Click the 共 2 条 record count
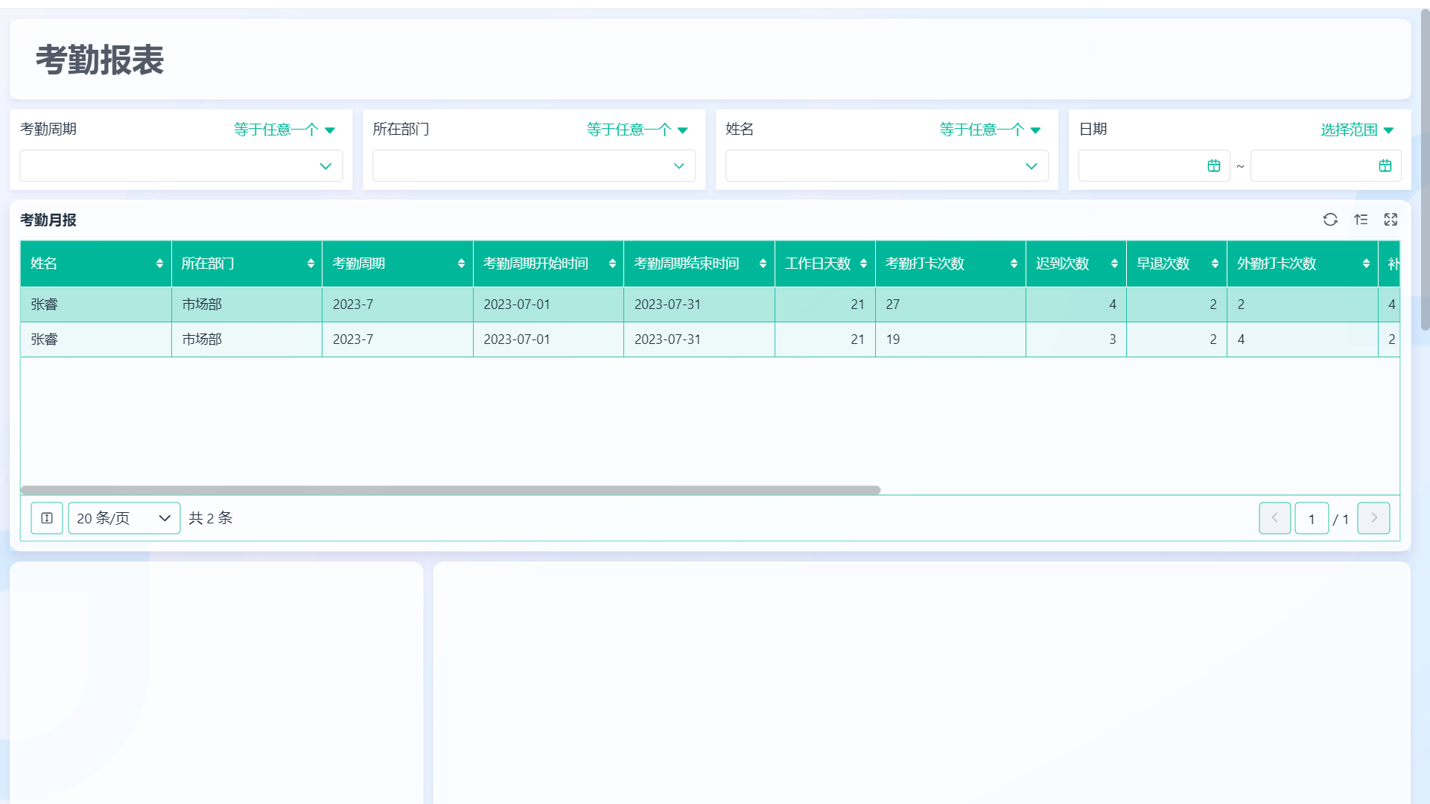Image resolution: width=1430 pixels, height=804 pixels. (211, 518)
